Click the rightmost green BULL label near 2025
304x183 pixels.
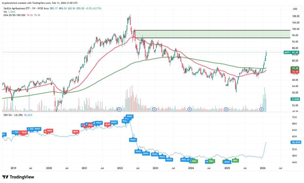[235, 160]
